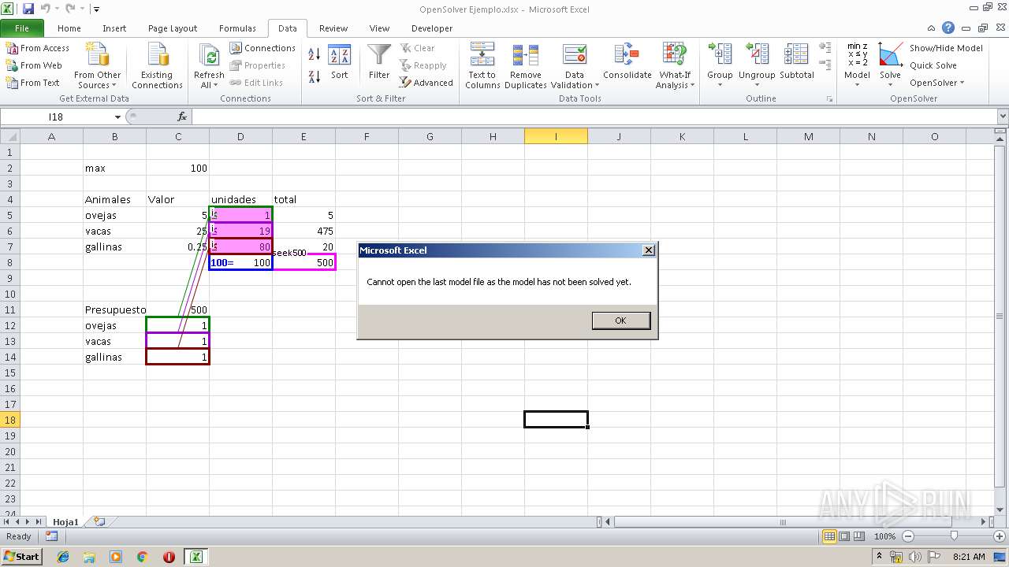The image size is (1009, 567).
Task: Click the zoom level 100% button
Action: (884, 536)
